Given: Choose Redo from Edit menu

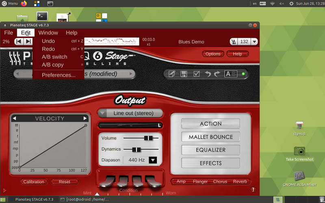Looking at the screenshot, I should point(58,49).
